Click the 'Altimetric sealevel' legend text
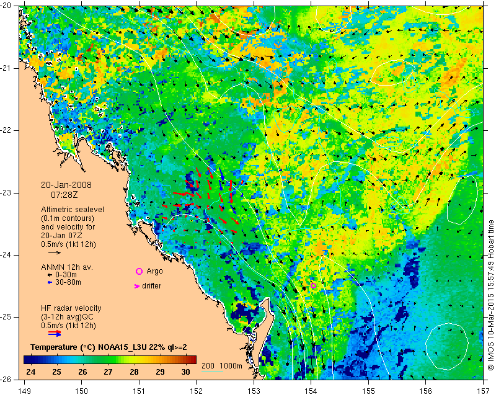This screenshot has width=496, height=397. [x=73, y=210]
